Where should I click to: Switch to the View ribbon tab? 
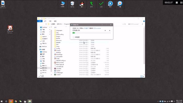tap(55, 21)
